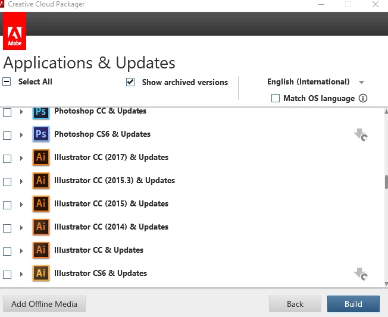Click the Add Offline Media button
Image resolution: width=388 pixels, height=317 pixels.
[x=44, y=304]
